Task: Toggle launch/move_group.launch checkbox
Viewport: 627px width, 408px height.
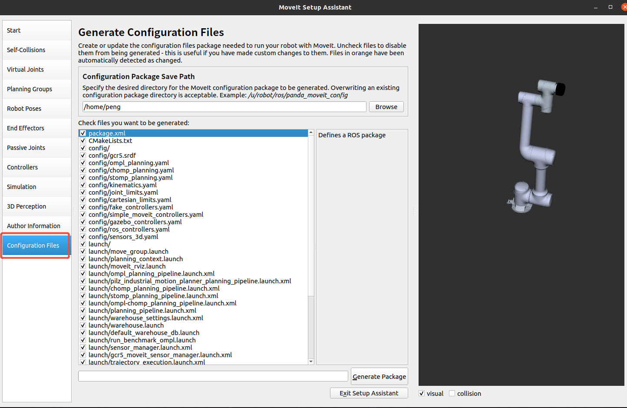Action: click(x=83, y=252)
